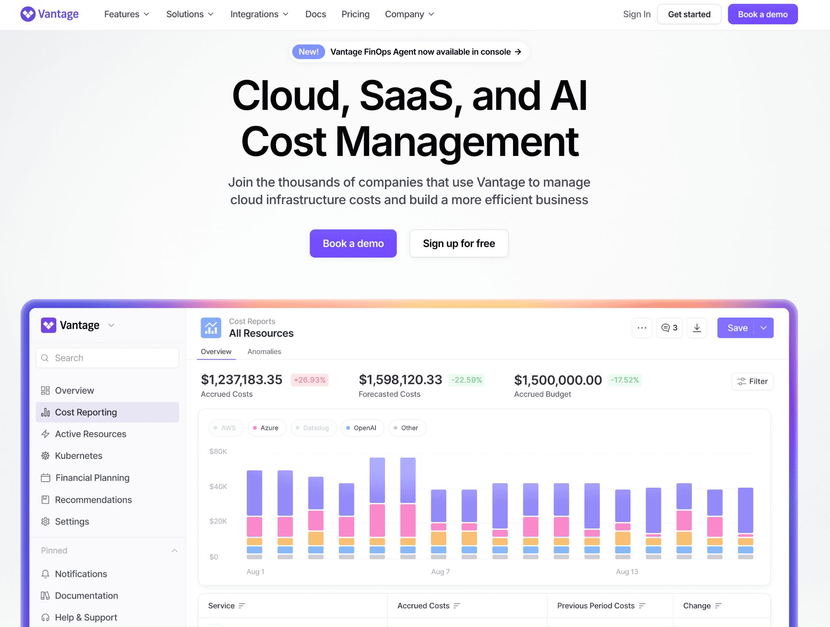Click the sidebar Search input field
This screenshot has height=627, width=830.
click(x=107, y=358)
